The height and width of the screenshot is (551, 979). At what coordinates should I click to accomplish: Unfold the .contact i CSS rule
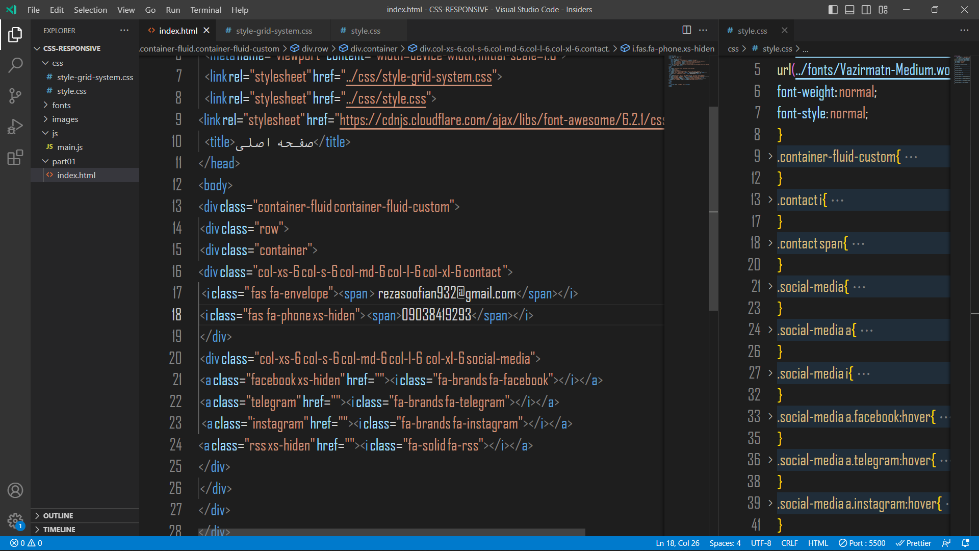(770, 199)
